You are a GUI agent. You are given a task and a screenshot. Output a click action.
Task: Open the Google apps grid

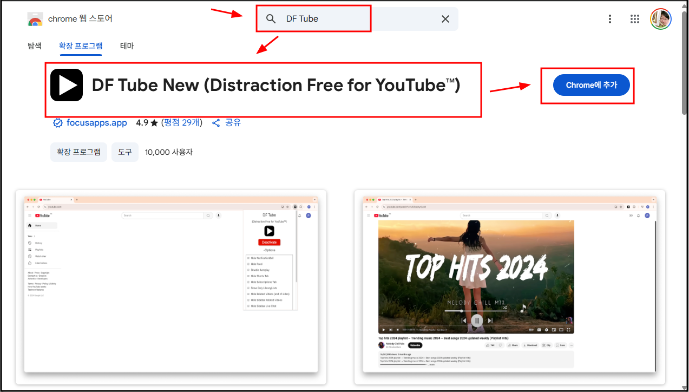[x=635, y=19]
